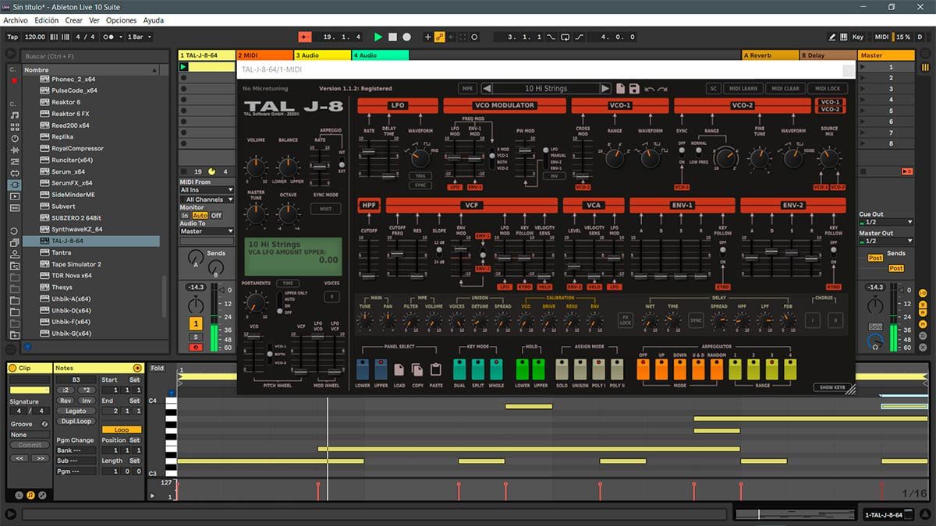Go to the next TAL J-8 preset
The width and height of the screenshot is (936, 526).
(605, 89)
